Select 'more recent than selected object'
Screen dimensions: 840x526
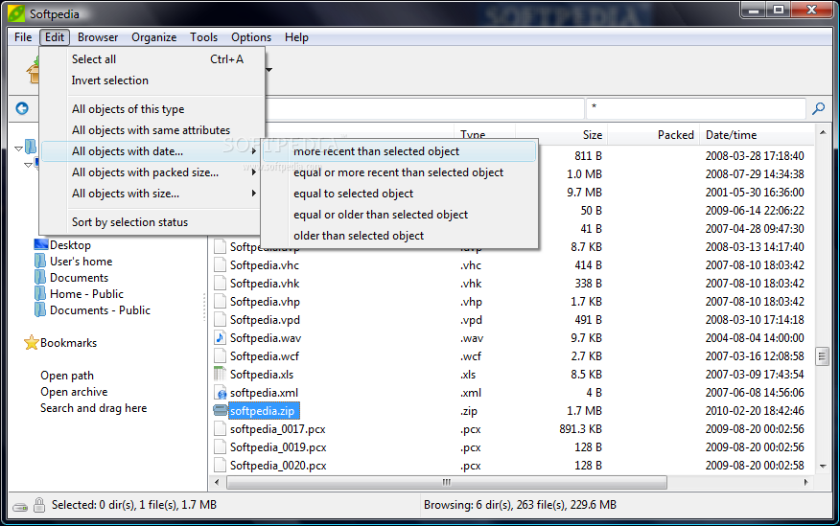[399, 151]
